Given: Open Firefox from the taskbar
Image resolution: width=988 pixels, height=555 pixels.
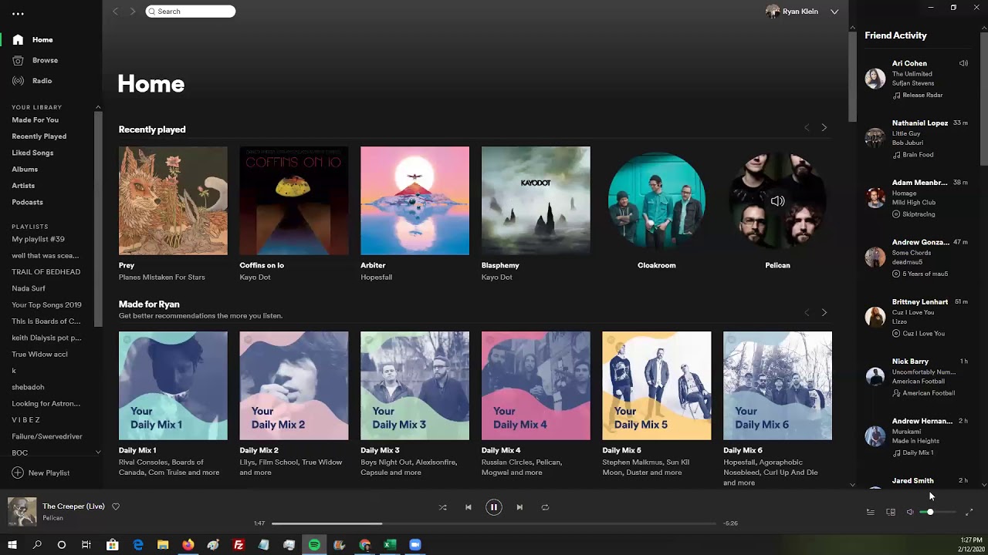Looking at the screenshot, I should (188, 545).
